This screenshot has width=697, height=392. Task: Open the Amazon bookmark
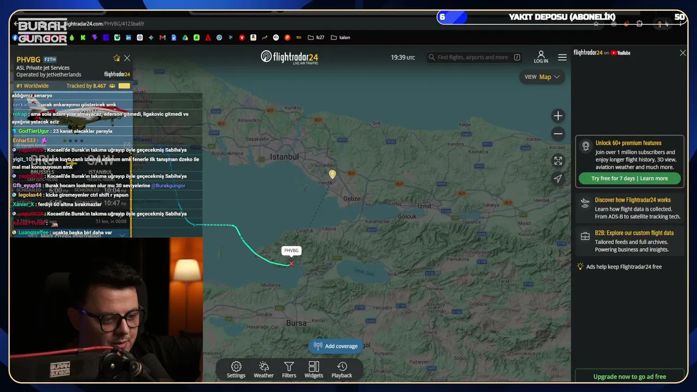pos(253,38)
